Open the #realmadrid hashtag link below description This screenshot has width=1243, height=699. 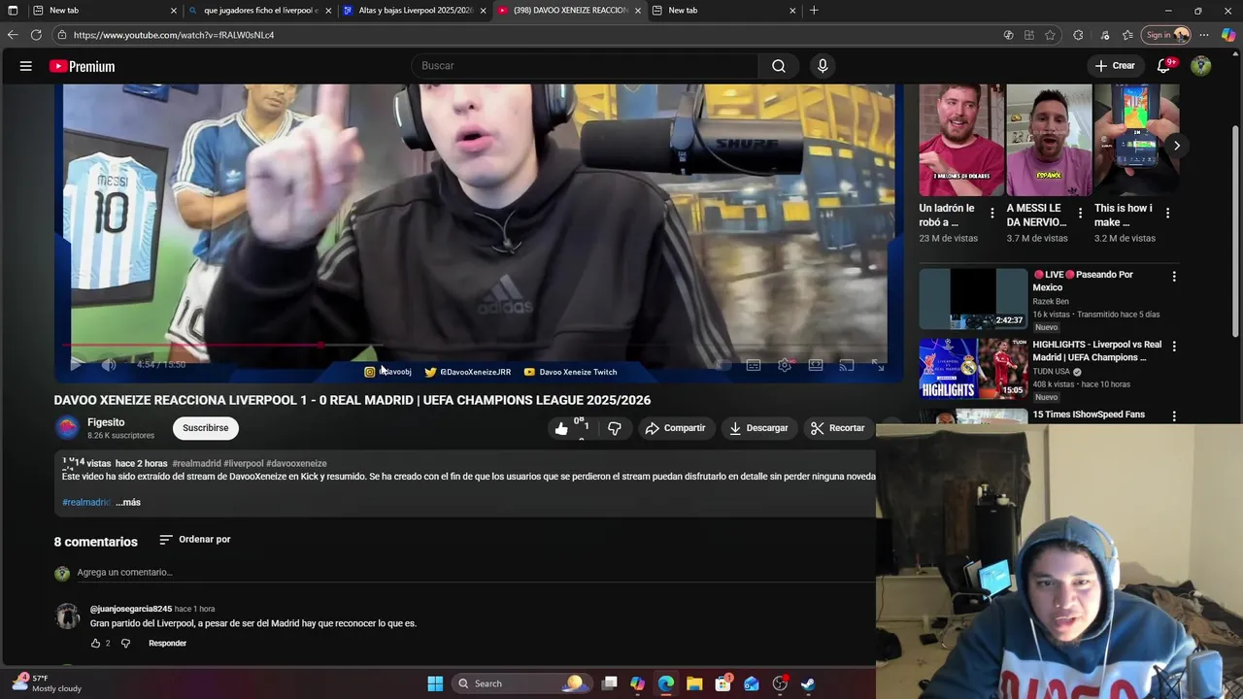(x=86, y=502)
